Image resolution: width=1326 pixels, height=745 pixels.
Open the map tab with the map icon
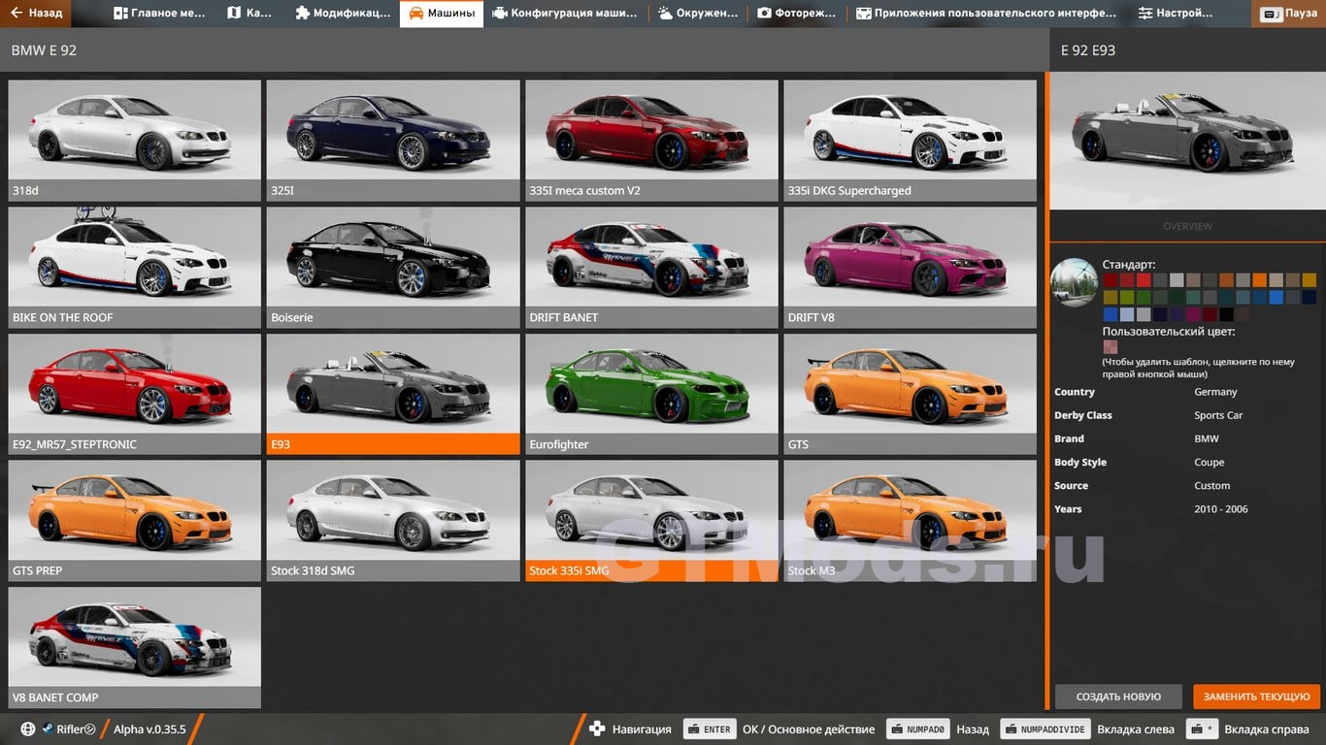[249, 14]
